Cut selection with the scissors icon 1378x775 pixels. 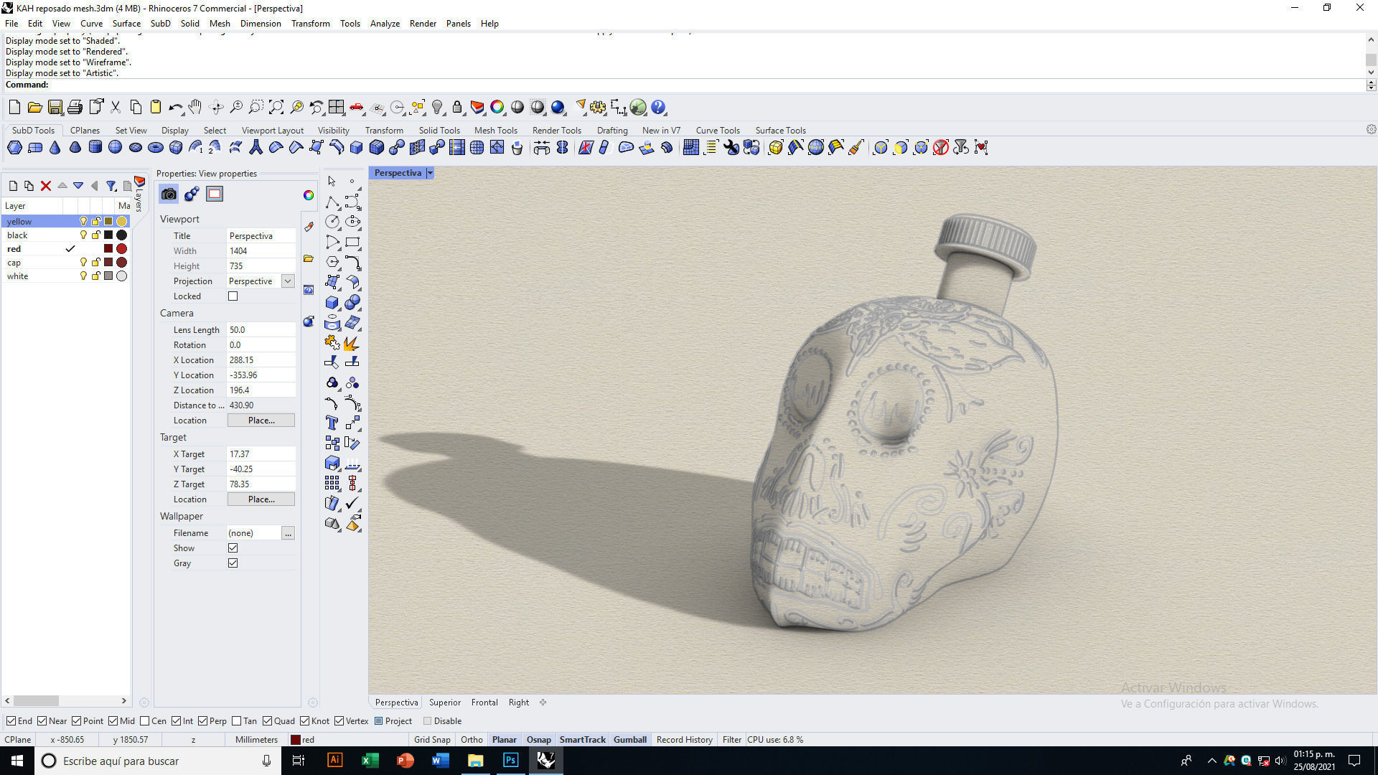point(116,108)
